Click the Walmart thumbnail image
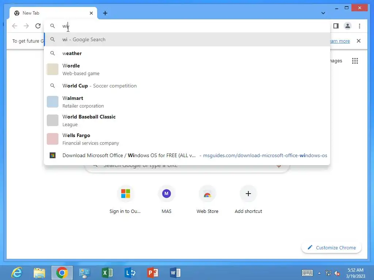The height and width of the screenshot is (280, 374). click(x=53, y=102)
